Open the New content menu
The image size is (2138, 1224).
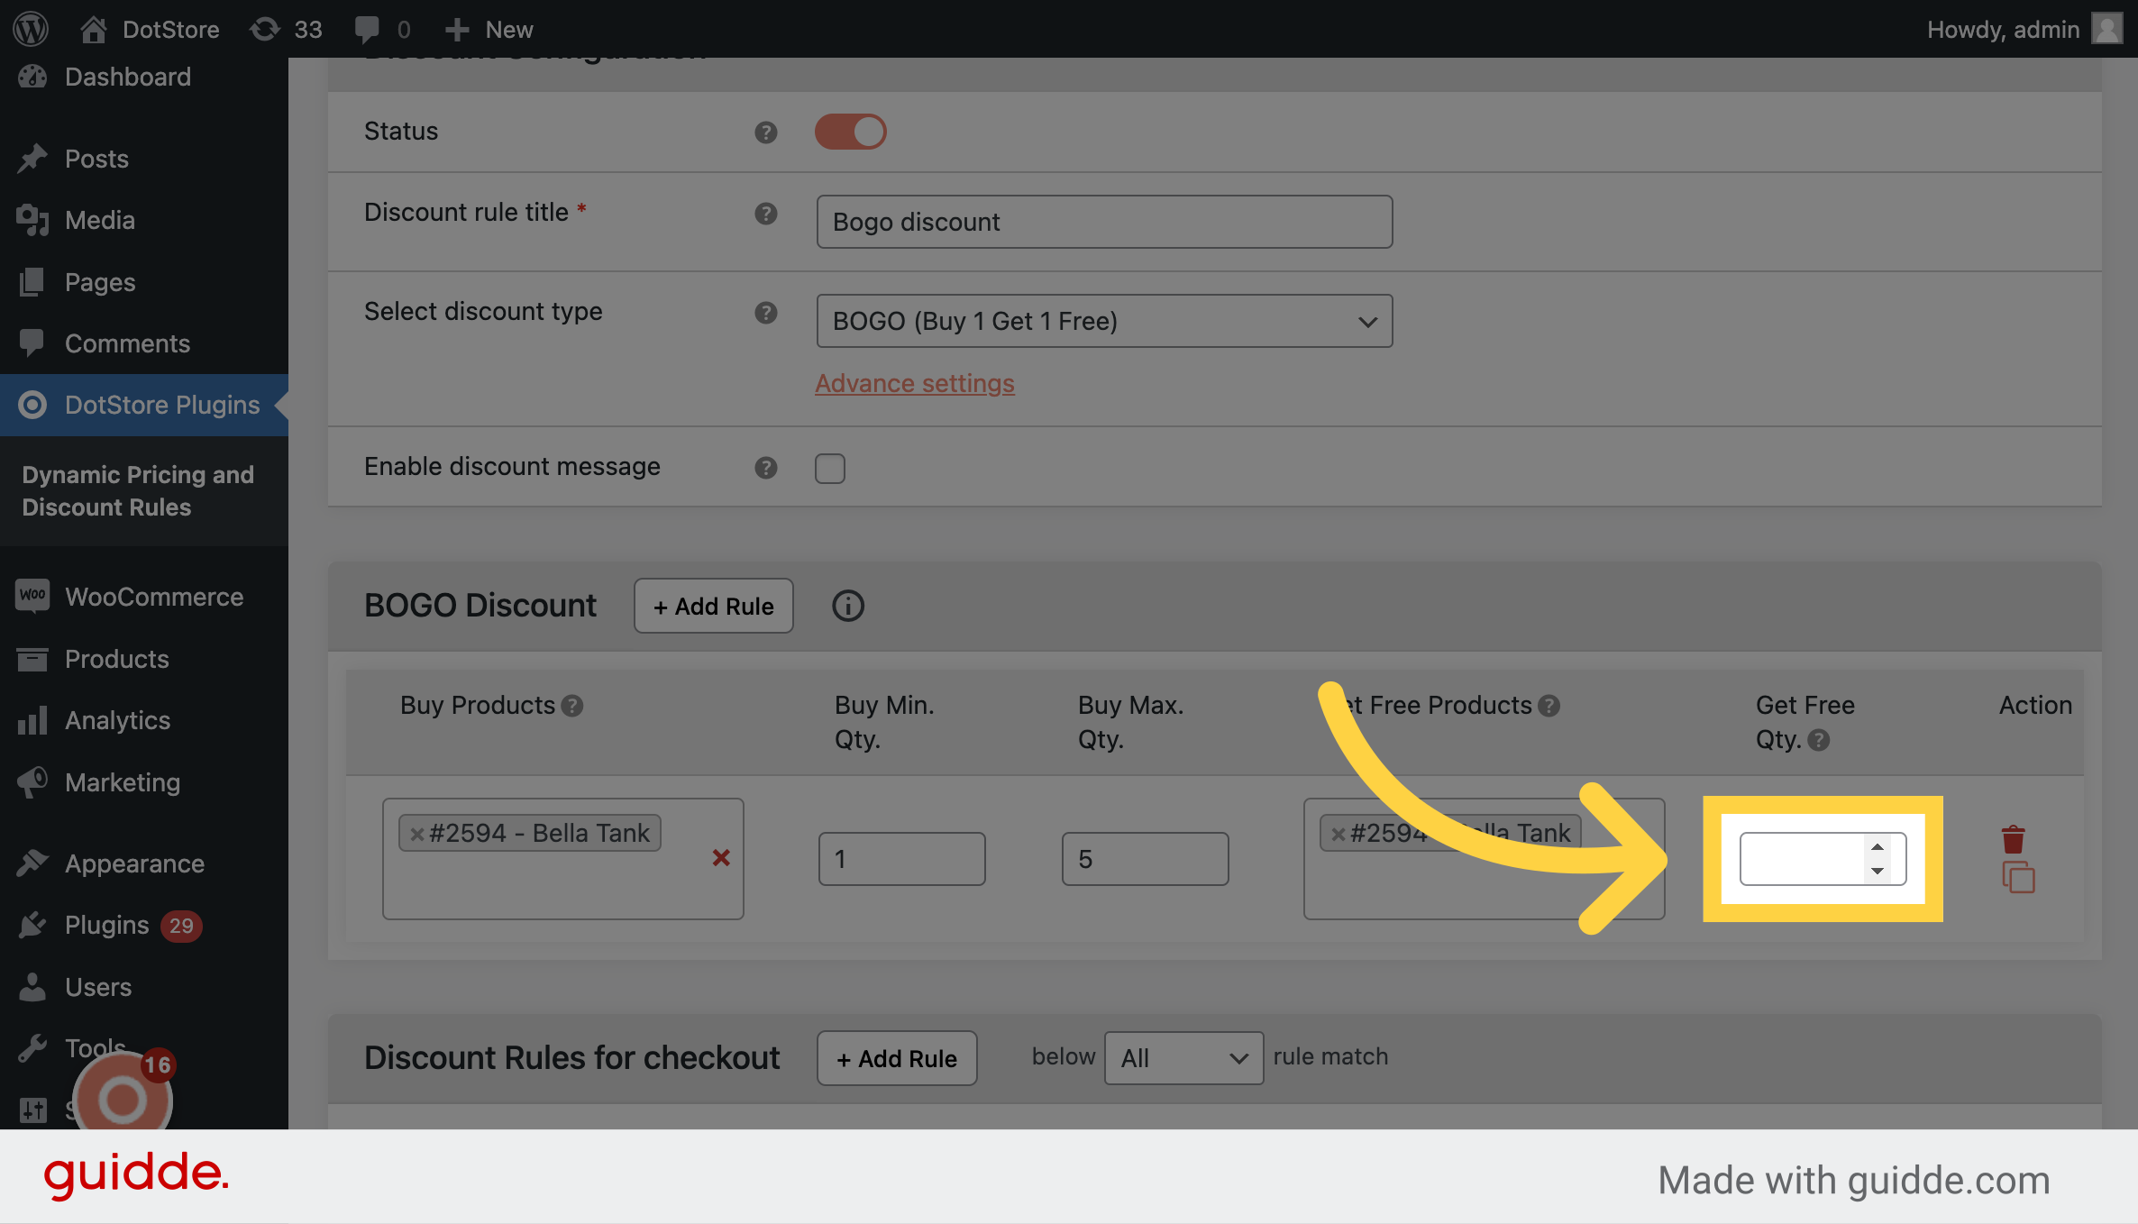point(489,29)
